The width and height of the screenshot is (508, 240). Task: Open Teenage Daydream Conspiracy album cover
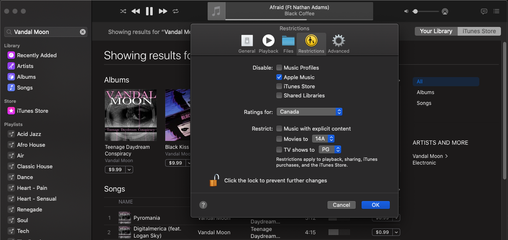coord(131,115)
